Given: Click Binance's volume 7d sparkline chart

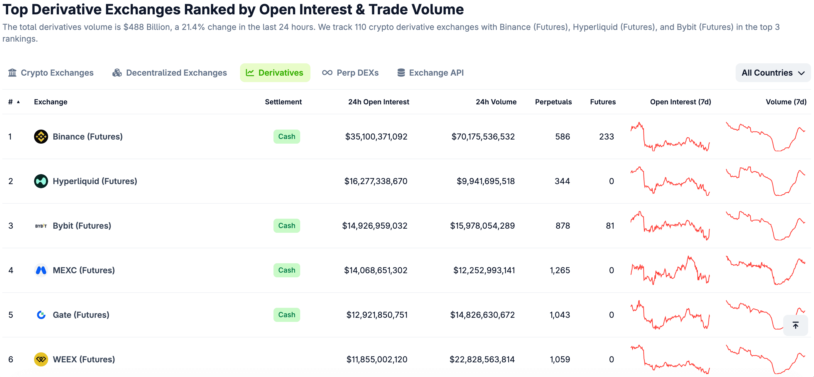Looking at the screenshot, I should [765, 136].
